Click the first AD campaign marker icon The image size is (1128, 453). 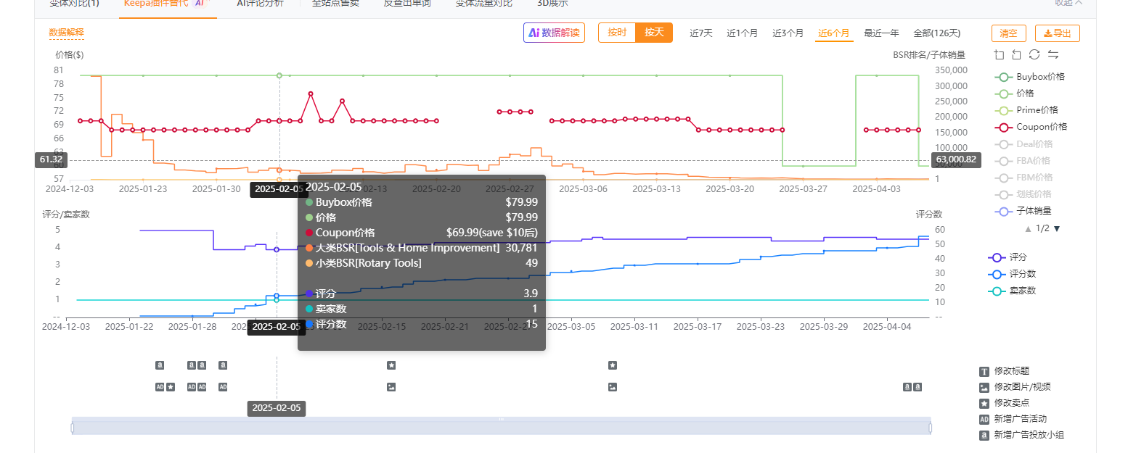coord(160,387)
